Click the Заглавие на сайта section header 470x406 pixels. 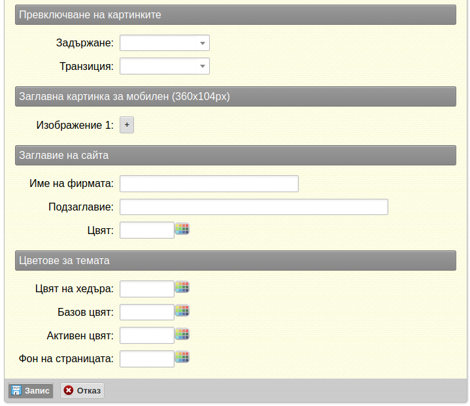pyautogui.click(x=235, y=156)
